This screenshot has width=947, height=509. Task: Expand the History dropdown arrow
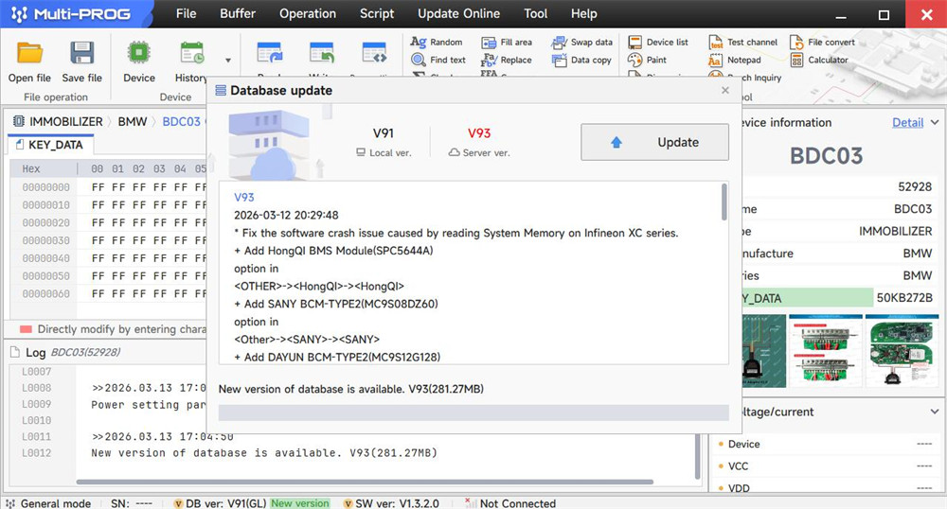click(x=227, y=61)
